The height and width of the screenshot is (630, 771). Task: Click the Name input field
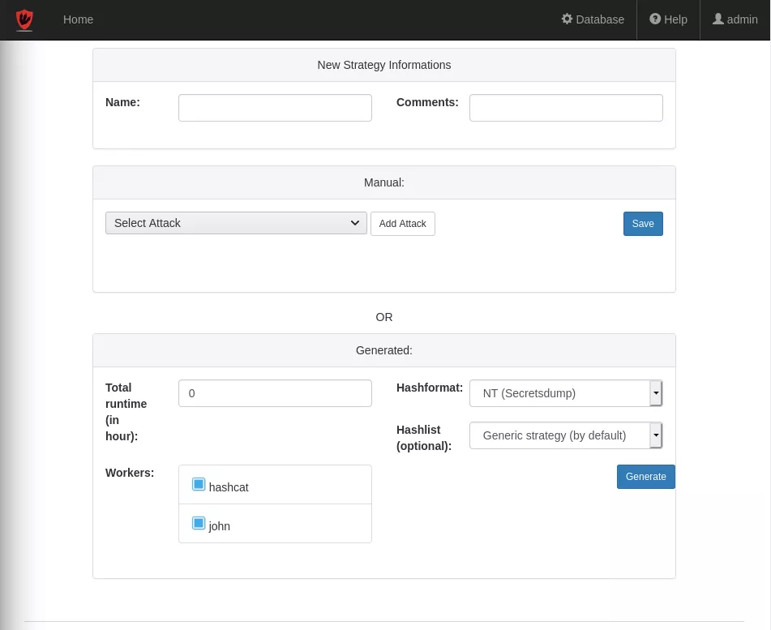pyautogui.click(x=275, y=108)
